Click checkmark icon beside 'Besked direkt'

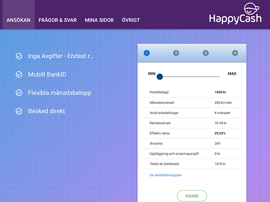pyautogui.click(x=19, y=111)
